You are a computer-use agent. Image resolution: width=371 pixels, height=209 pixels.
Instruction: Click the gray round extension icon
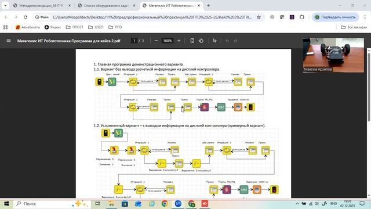[x=272, y=17]
